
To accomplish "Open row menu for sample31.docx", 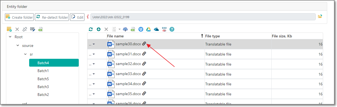I will point(92,54).
